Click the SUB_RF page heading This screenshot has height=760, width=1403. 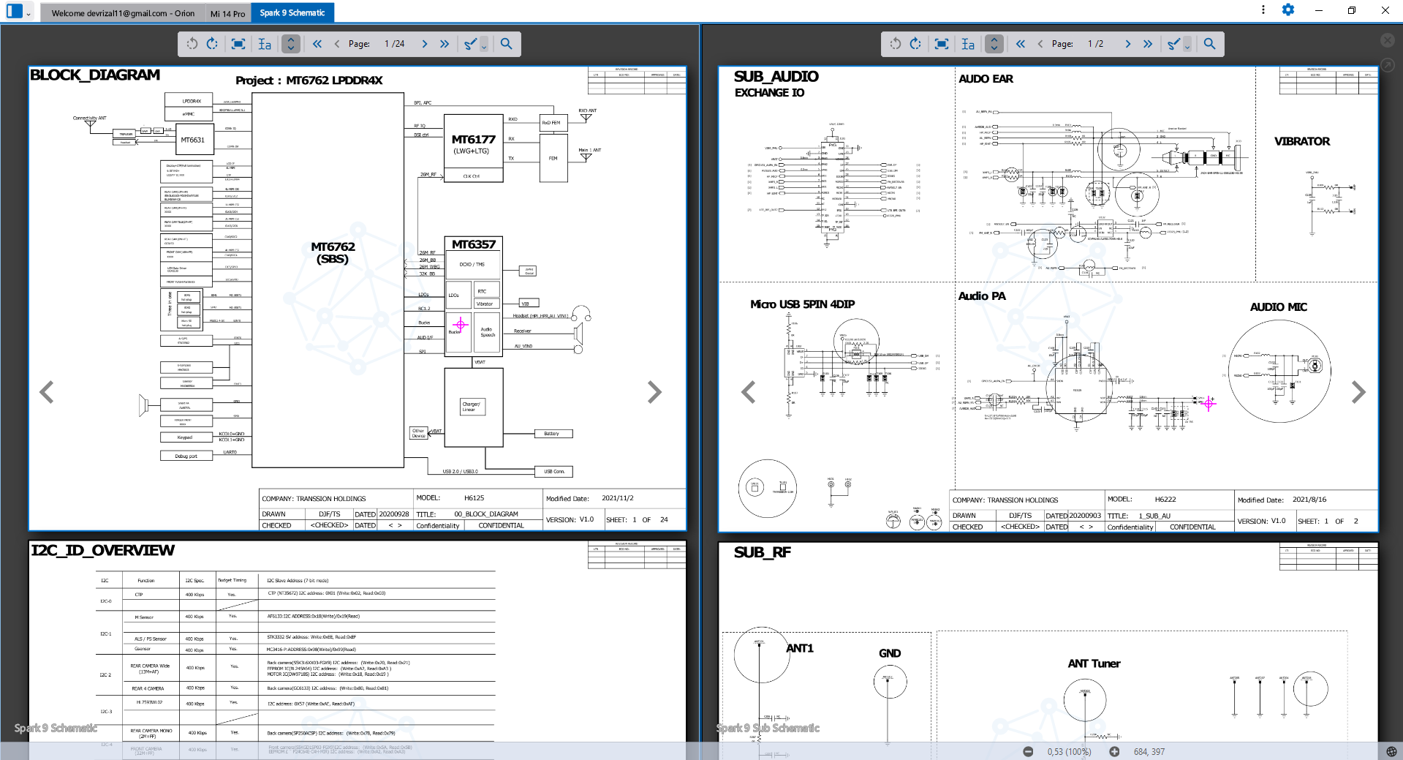point(763,552)
